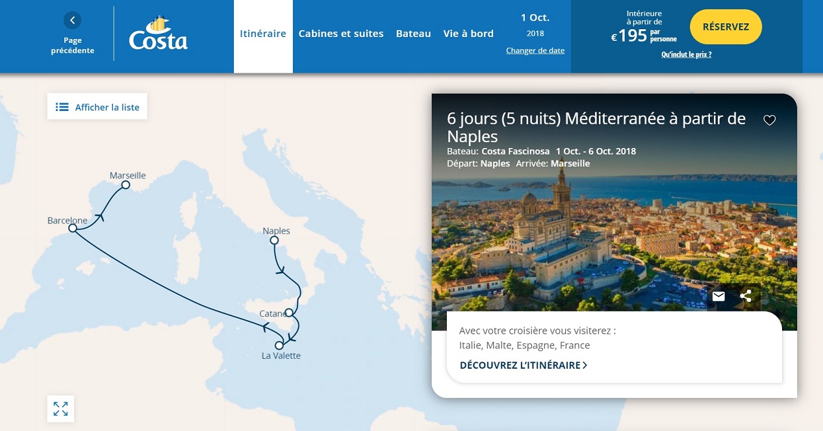Click the Changer de date link

535,51
